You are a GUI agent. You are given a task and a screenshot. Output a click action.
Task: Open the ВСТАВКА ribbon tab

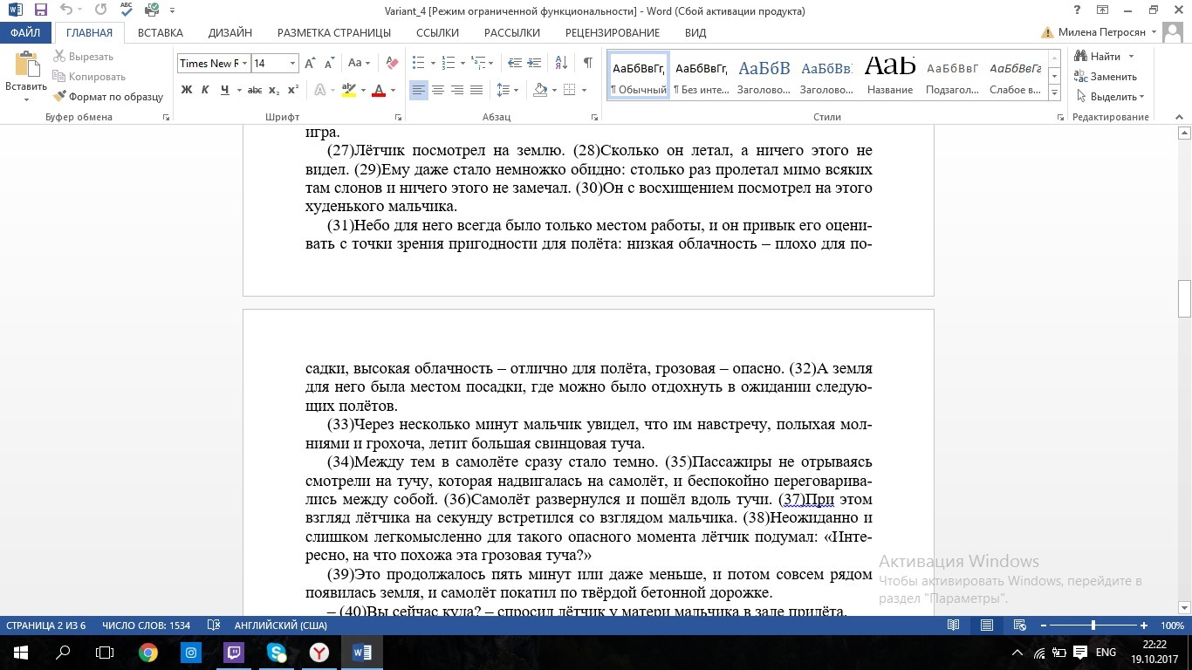pyautogui.click(x=161, y=32)
